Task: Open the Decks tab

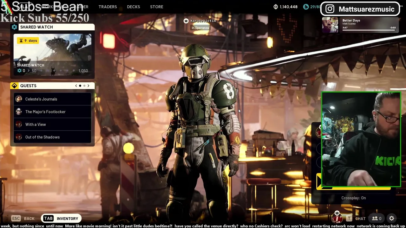Action: tap(134, 7)
